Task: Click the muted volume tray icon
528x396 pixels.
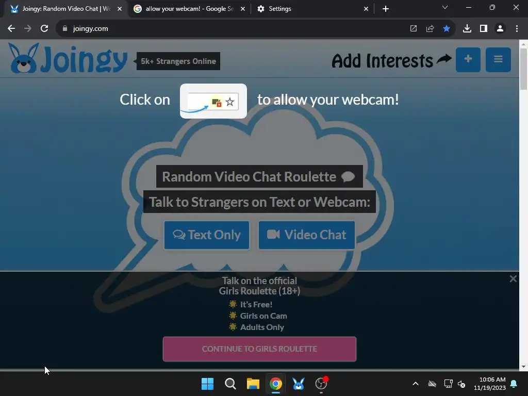Action: coord(461,384)
